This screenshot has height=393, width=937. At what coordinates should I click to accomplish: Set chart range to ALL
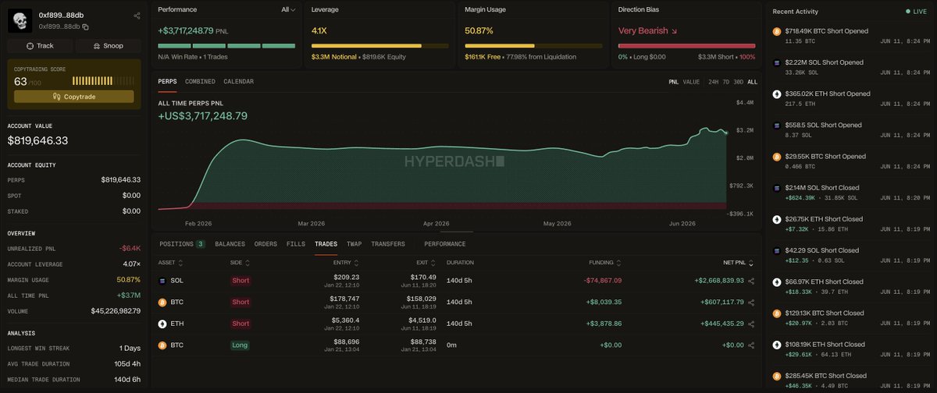pos(752,82)
